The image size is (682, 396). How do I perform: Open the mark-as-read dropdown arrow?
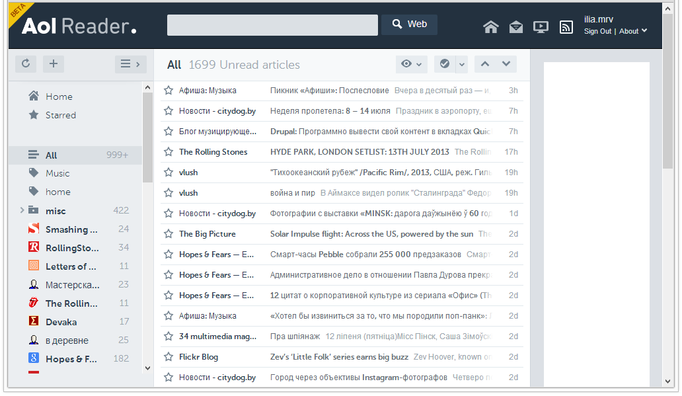[x=461, y=64]
